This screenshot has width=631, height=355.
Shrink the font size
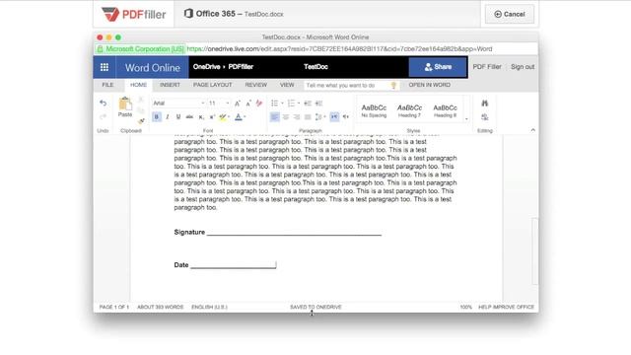tap(248, 104)
